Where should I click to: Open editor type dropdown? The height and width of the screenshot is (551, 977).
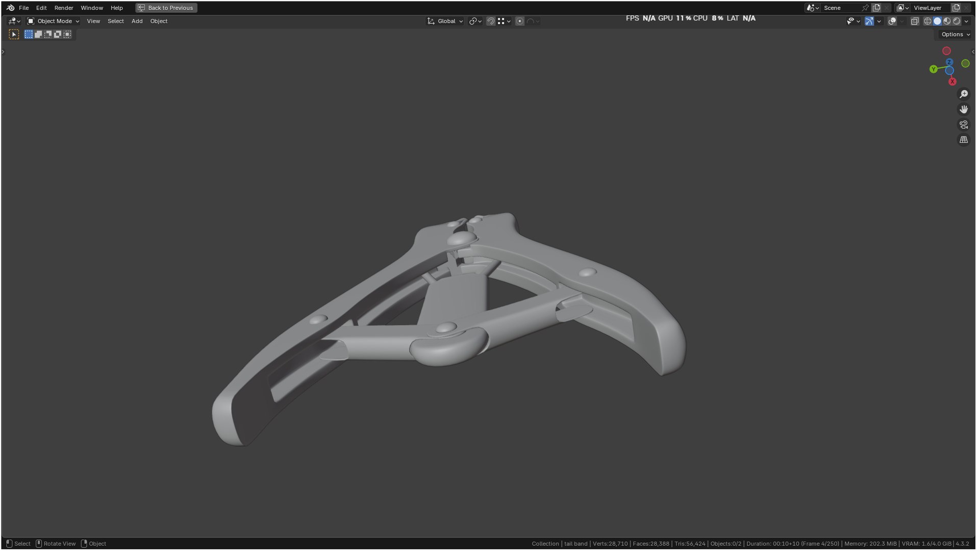tap(14, 21)
